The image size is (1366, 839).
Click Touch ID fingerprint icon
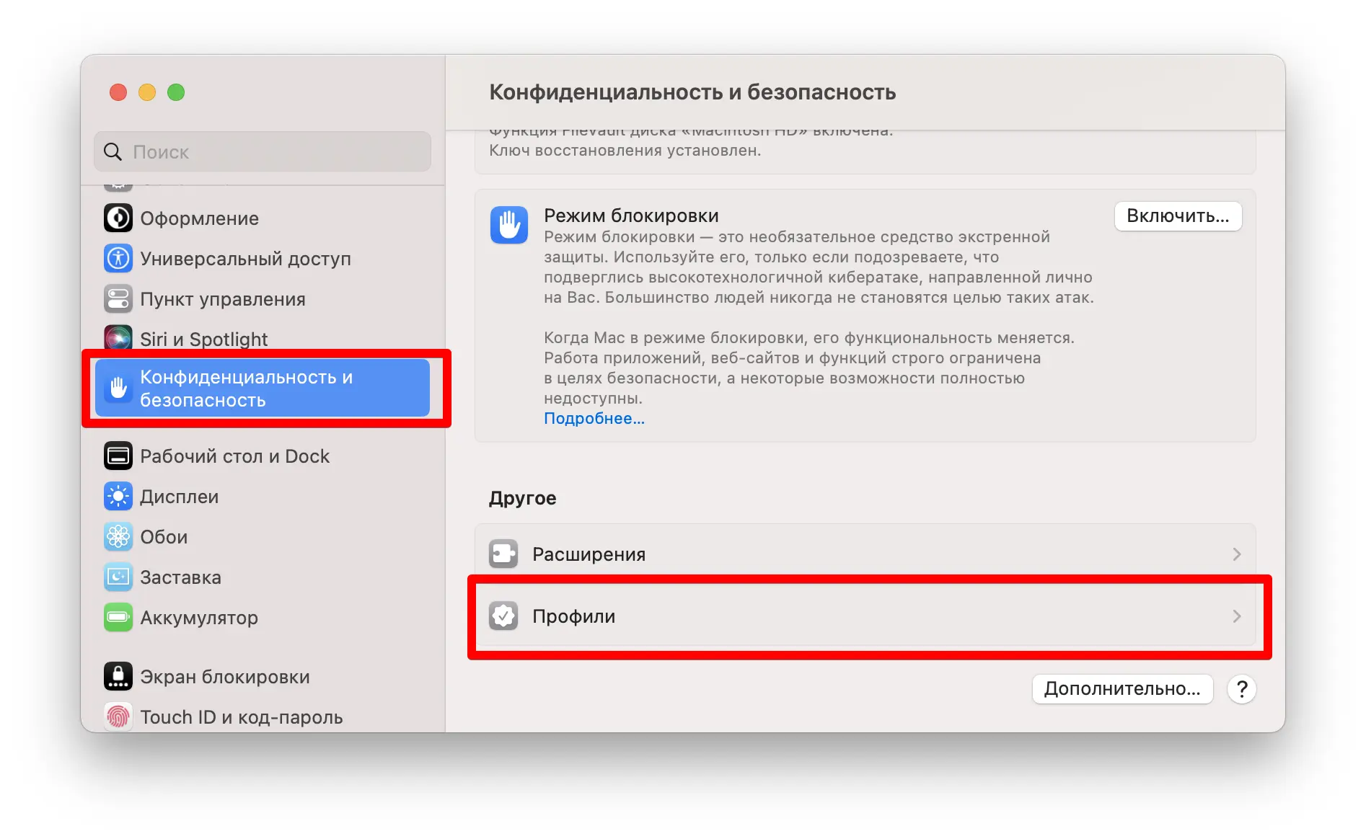(x=118, y=716)
